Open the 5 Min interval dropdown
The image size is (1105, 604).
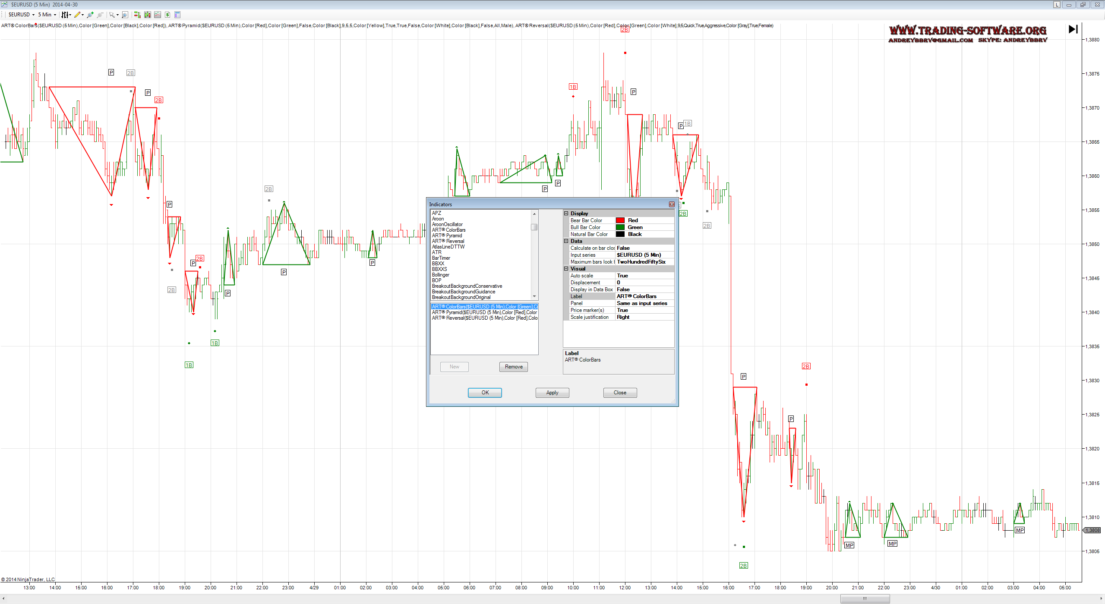(47, 15)
